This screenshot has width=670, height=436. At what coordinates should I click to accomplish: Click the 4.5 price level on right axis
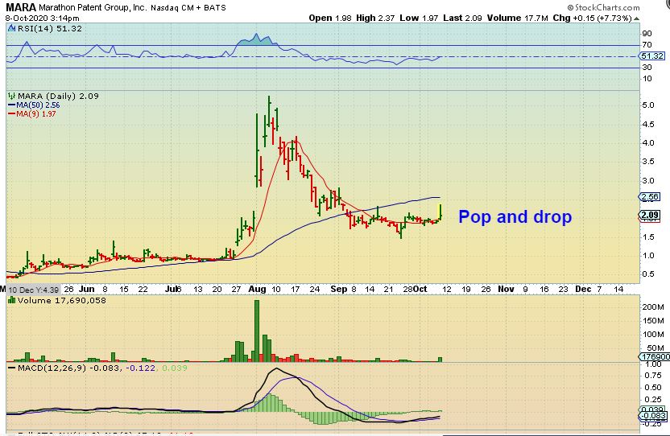(648, 124)
